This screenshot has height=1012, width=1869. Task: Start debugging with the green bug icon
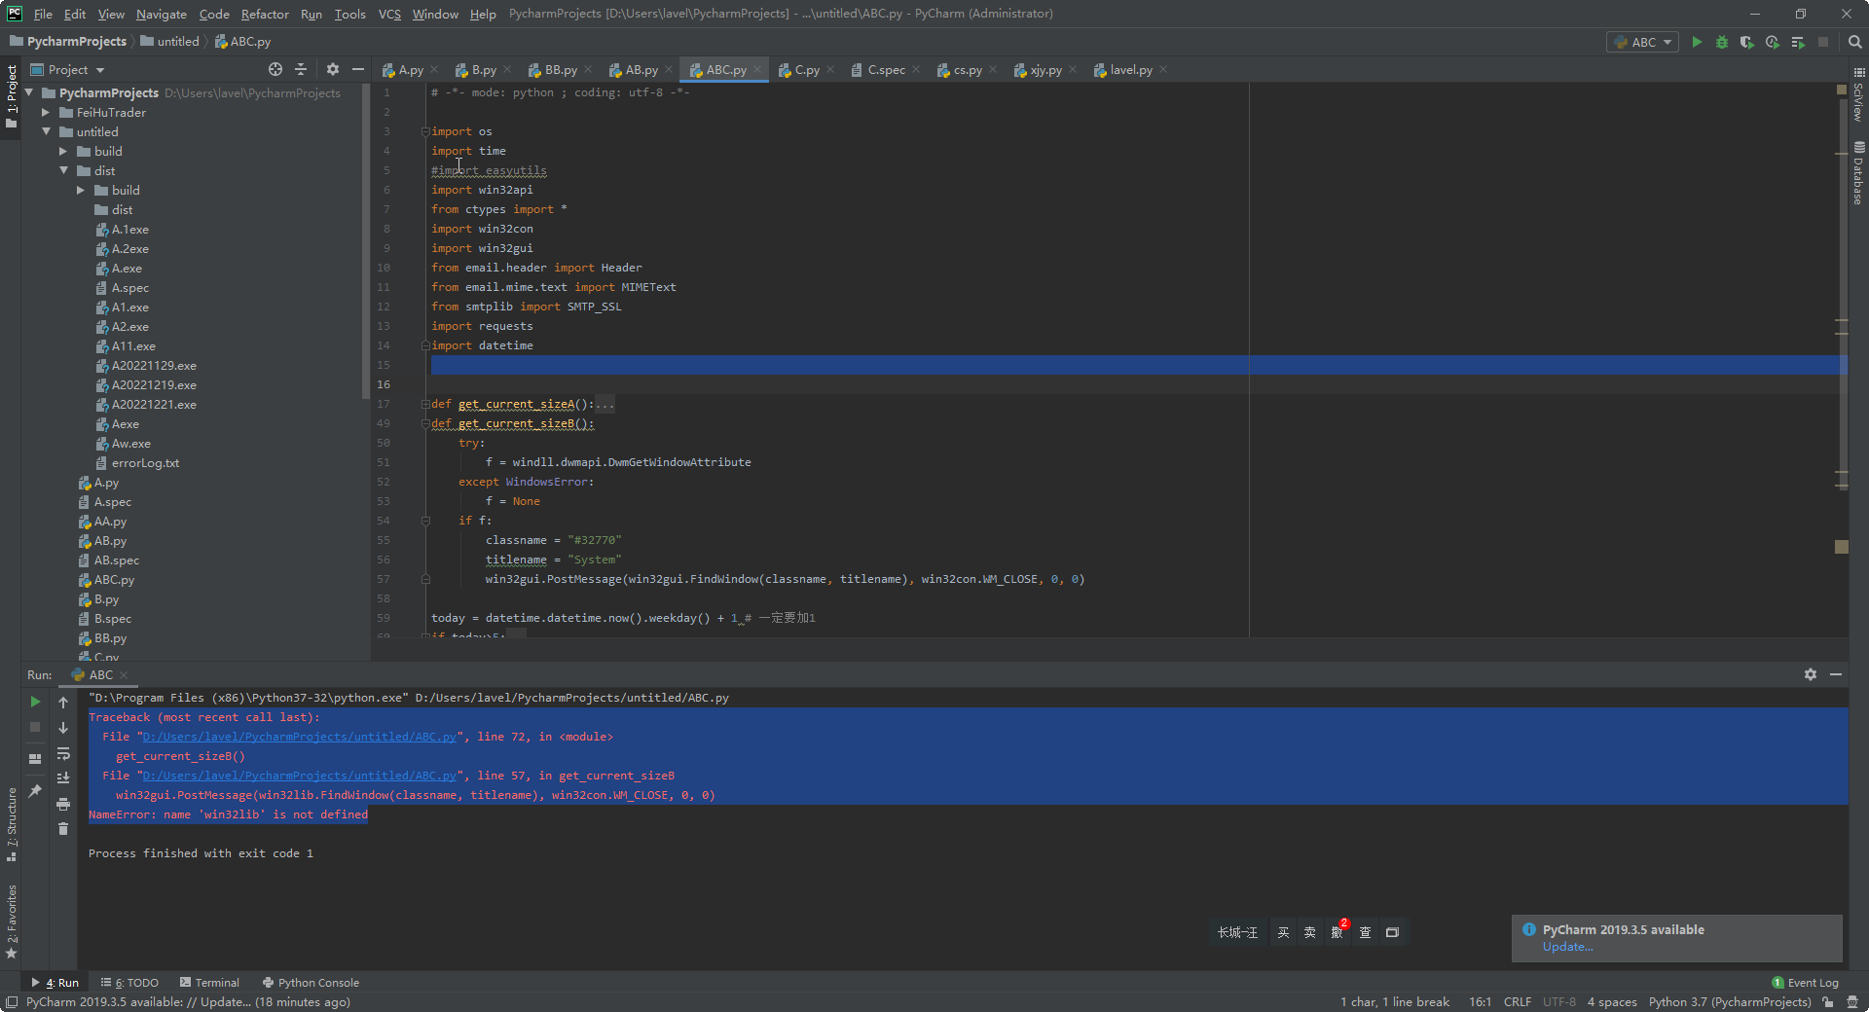[x=1722, y=42]
